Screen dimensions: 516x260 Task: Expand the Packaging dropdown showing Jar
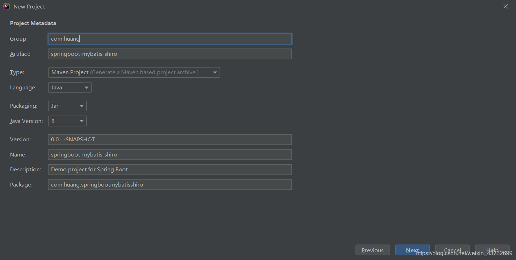(x=67, y=106)
